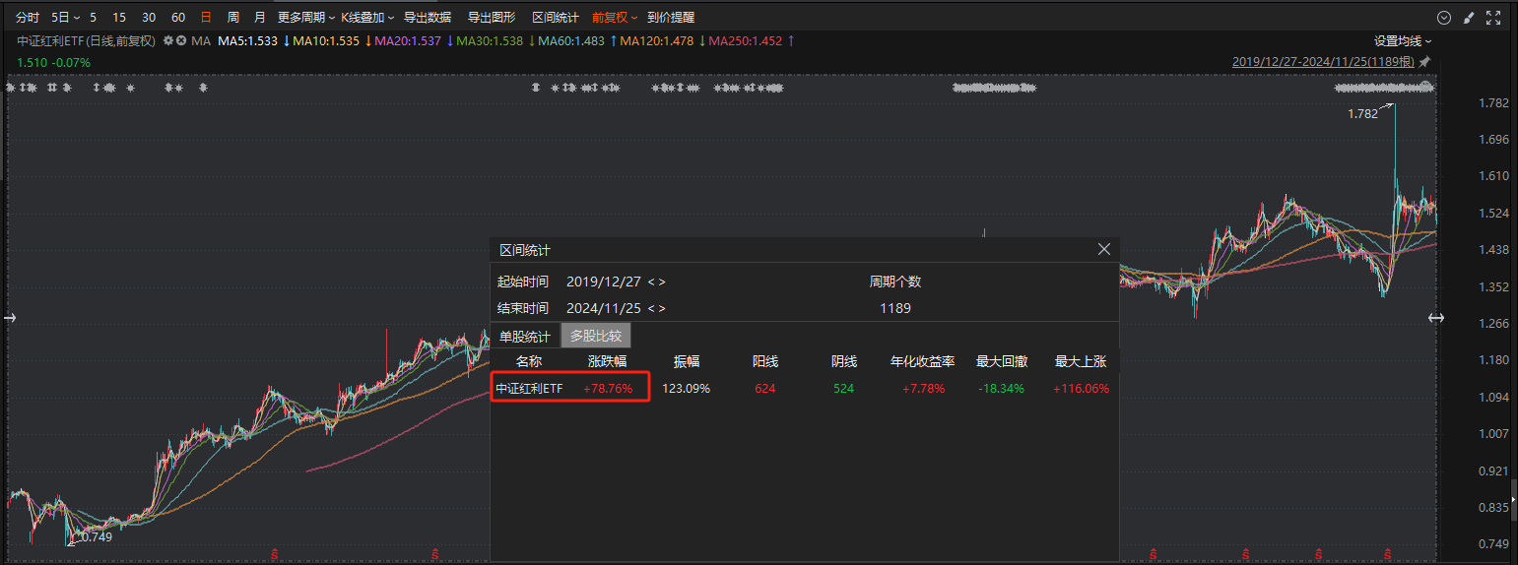Open the 设置均线 dropdown

[x=1403, y=41]
